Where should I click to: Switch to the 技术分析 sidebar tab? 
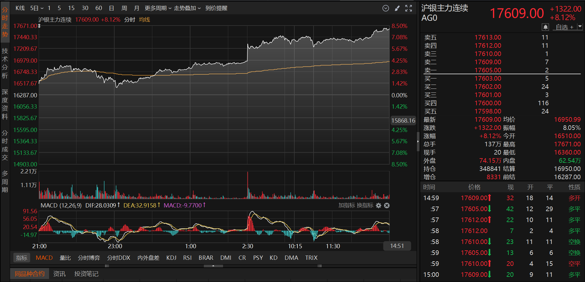click(5, 63)
